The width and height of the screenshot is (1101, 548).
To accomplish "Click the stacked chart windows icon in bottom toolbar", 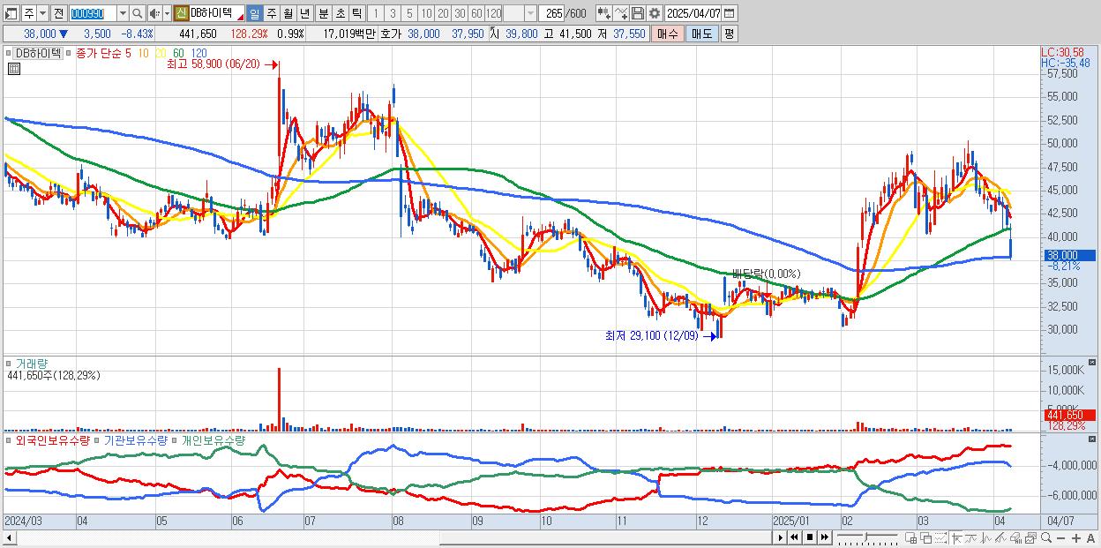I will pos(1030,537).
